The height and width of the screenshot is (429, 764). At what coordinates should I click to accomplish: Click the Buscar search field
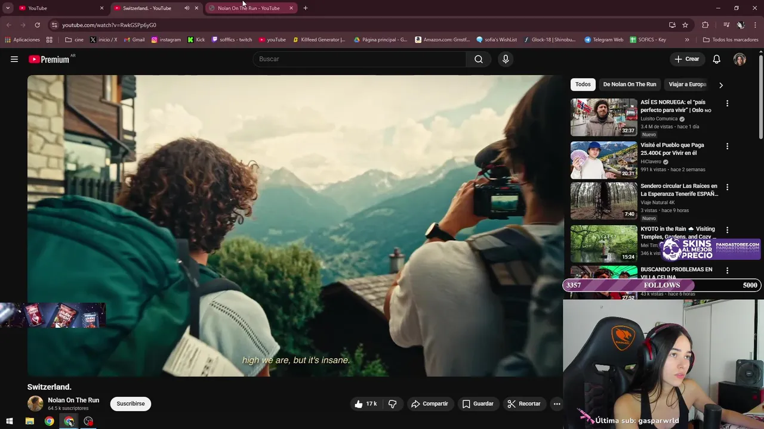360,59
